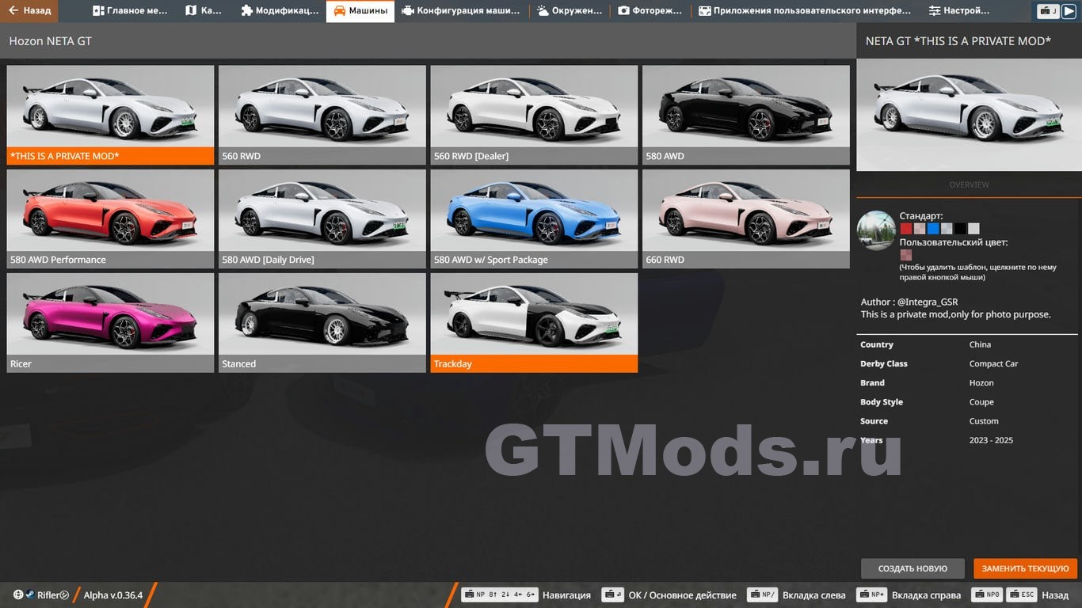Click the keyboard J shortcut icon at top right
The height and width of the screenshot is (608, 1082).
[1049, 11]
